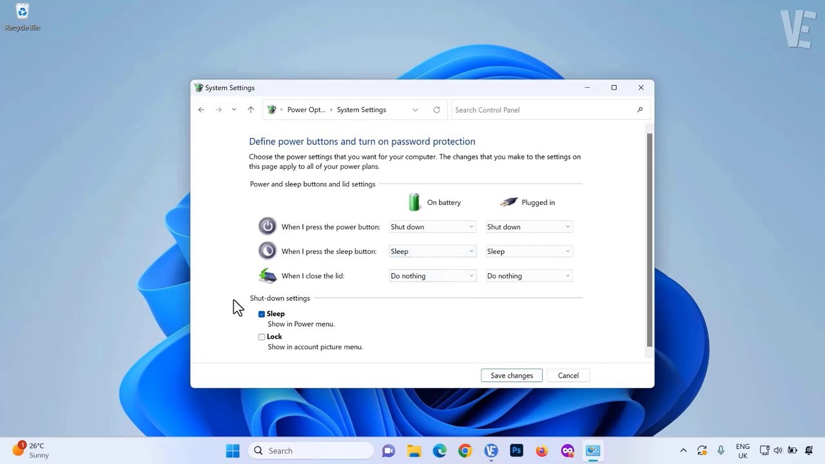Click the Control Panel taskbar icon

click(593, 450)
